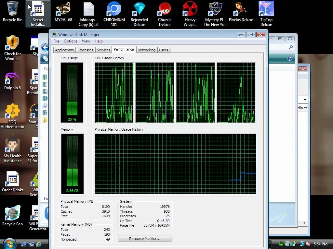Screen dimensions: 333x249
Task: Click the scroll right arrow in background window
Action: 304,223
